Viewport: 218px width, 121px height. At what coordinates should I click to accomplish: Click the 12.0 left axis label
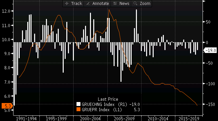tap(6, 11)
